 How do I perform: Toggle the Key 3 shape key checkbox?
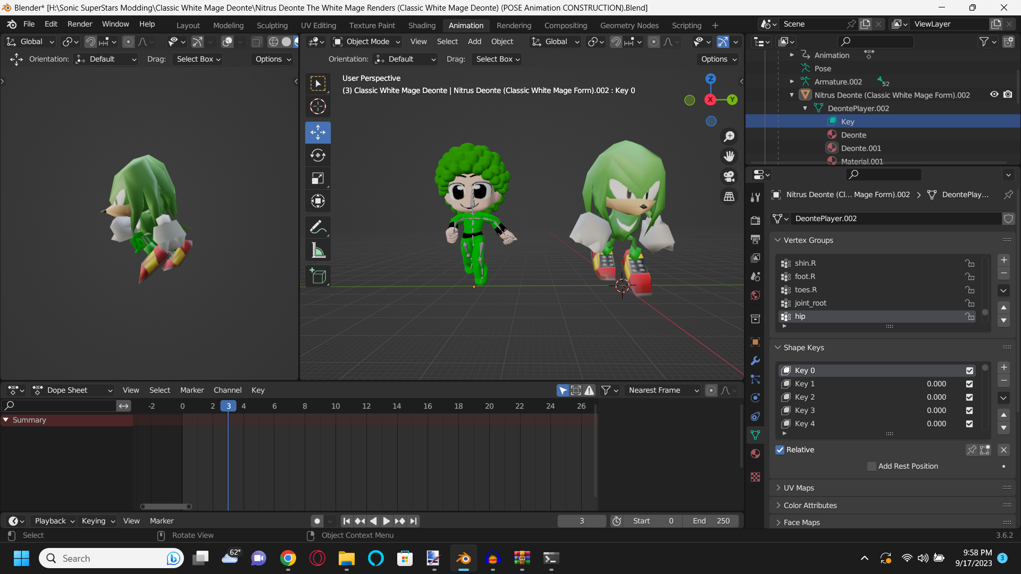click(969, 410)
